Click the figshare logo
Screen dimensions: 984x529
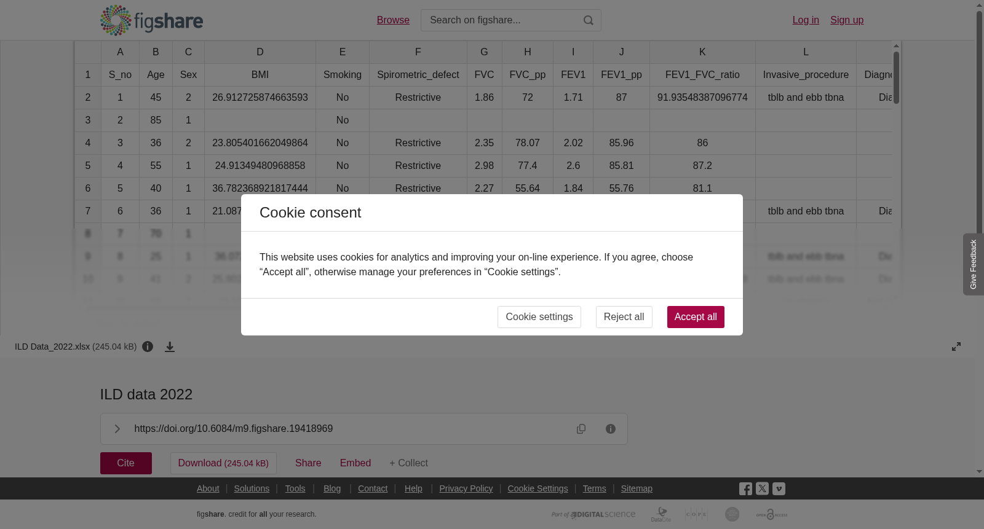click(151, 20)
